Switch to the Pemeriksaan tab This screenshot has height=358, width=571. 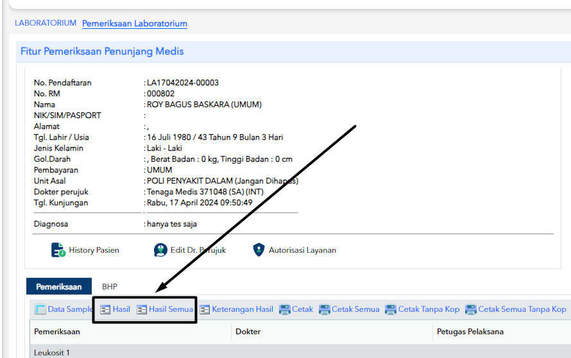tap(59, 287)
